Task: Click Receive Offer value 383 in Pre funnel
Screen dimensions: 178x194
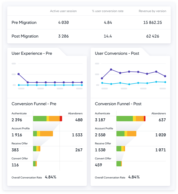Action: click(x=15, y=150)
